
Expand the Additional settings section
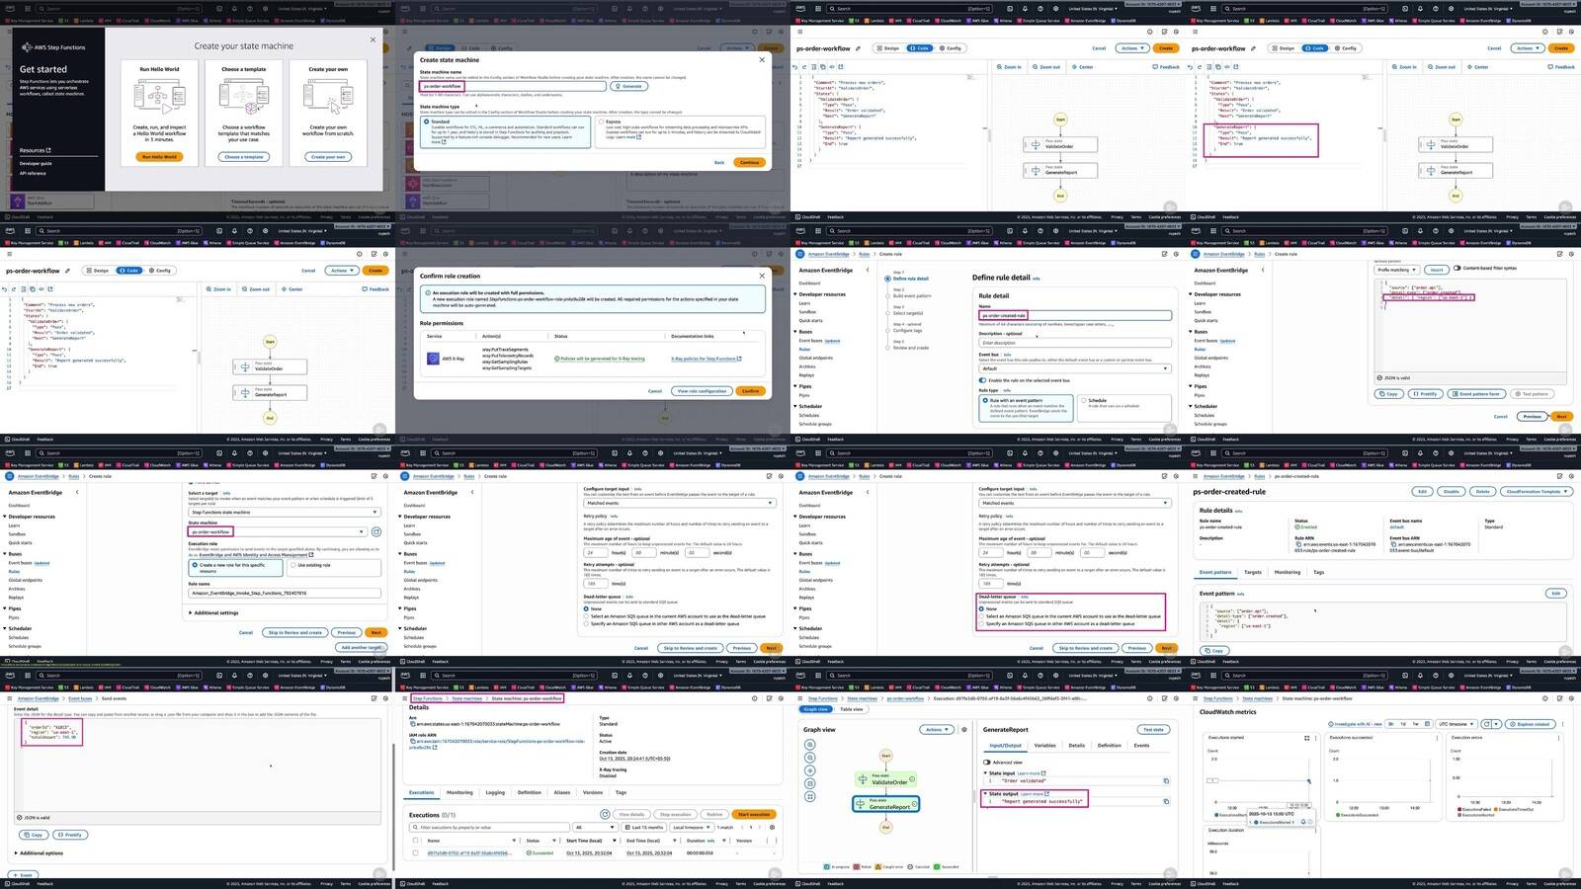click(x=214, y=612)
